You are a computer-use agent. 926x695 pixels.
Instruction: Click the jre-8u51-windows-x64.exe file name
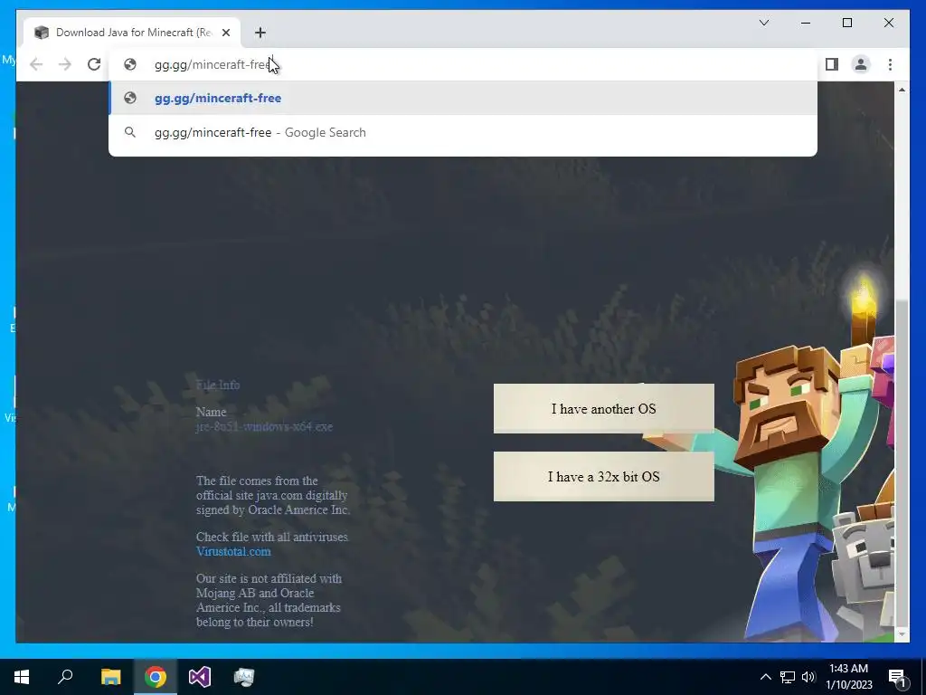click(264, 427)
